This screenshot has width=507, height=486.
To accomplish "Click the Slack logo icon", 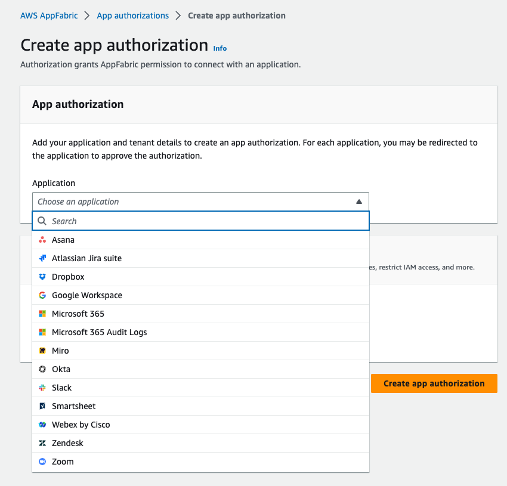I will pyautogui.click(x=42, y=388).
